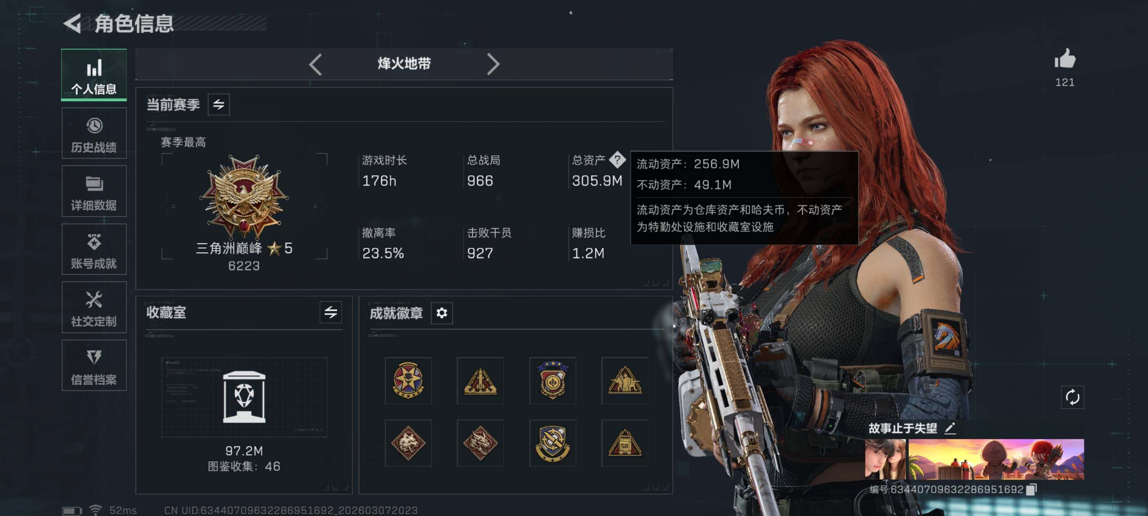Give a thumbs-up like to this profile
Viewport: 1148px width, 516px height.
[x=1065, y=59]
